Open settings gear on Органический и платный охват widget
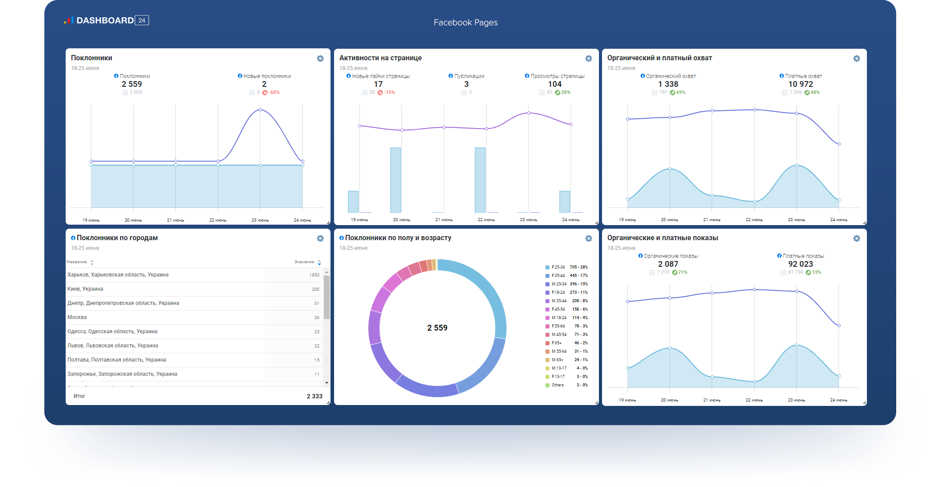The height and width of the screenshot is (487, 933). point(856,58)
